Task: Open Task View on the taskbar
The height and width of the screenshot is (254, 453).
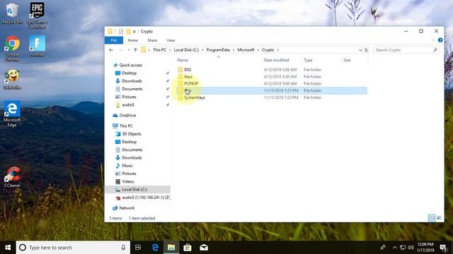Action: [x=138, y=248]
